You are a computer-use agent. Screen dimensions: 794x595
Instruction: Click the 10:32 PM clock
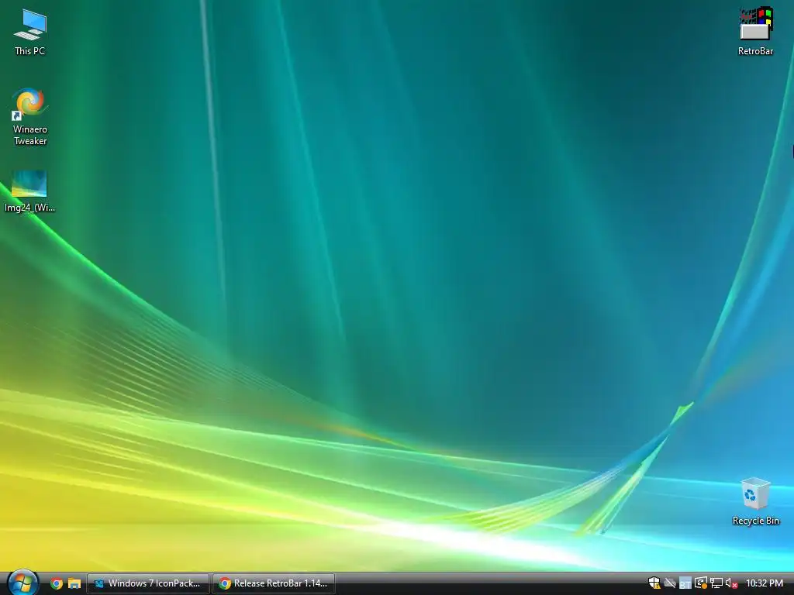pyautogui.click(x=764, y=583)
